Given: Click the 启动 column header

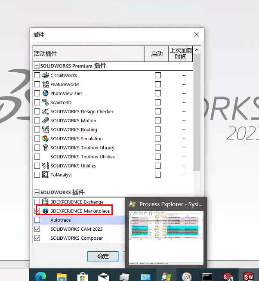Looking at the screenshot, I should (x=157, y=54).
